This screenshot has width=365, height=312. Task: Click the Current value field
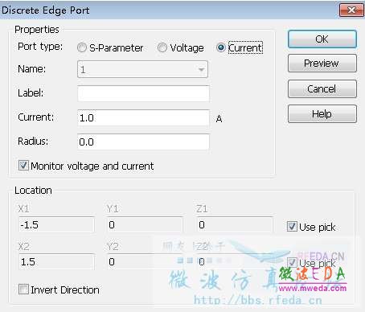point(143,117)
